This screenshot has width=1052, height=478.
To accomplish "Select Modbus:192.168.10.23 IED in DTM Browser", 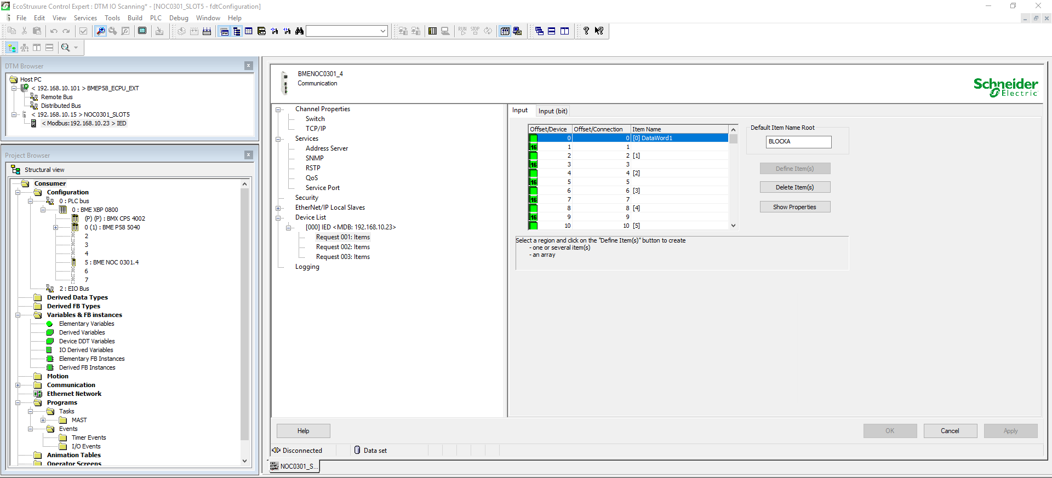I will [84, 123].
